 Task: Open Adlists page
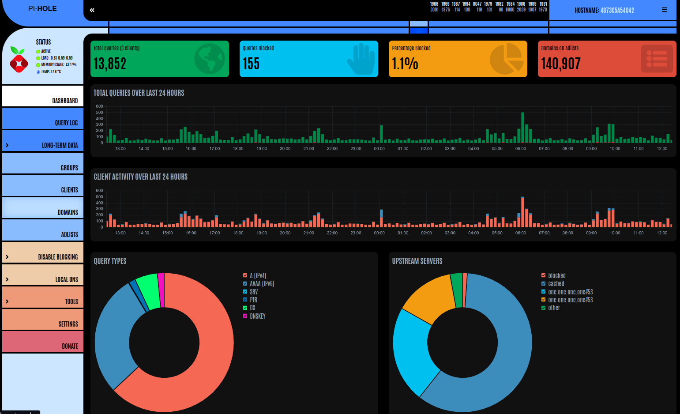tap(43, 230)
